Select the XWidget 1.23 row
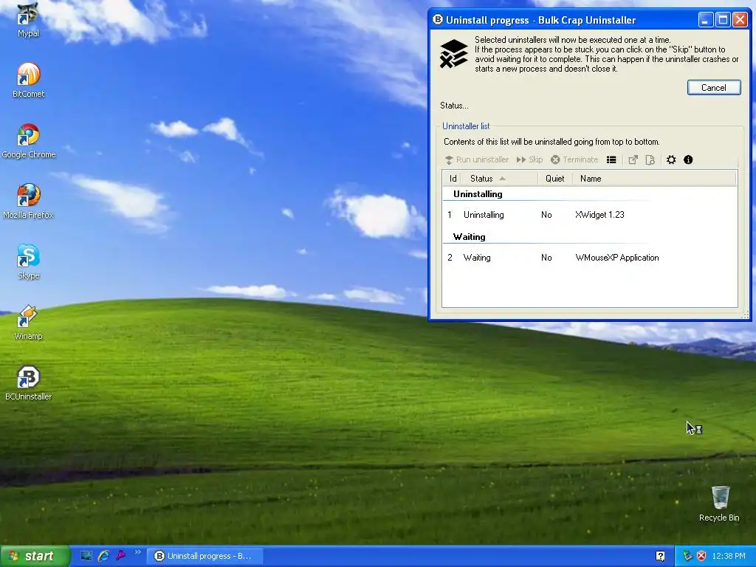This screenshot has height=567, width=756. 589,215
